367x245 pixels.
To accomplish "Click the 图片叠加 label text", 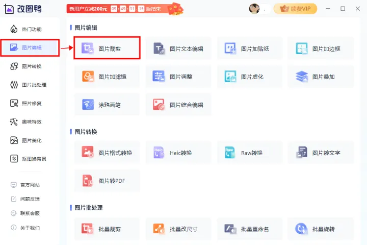I will point(324,77).
